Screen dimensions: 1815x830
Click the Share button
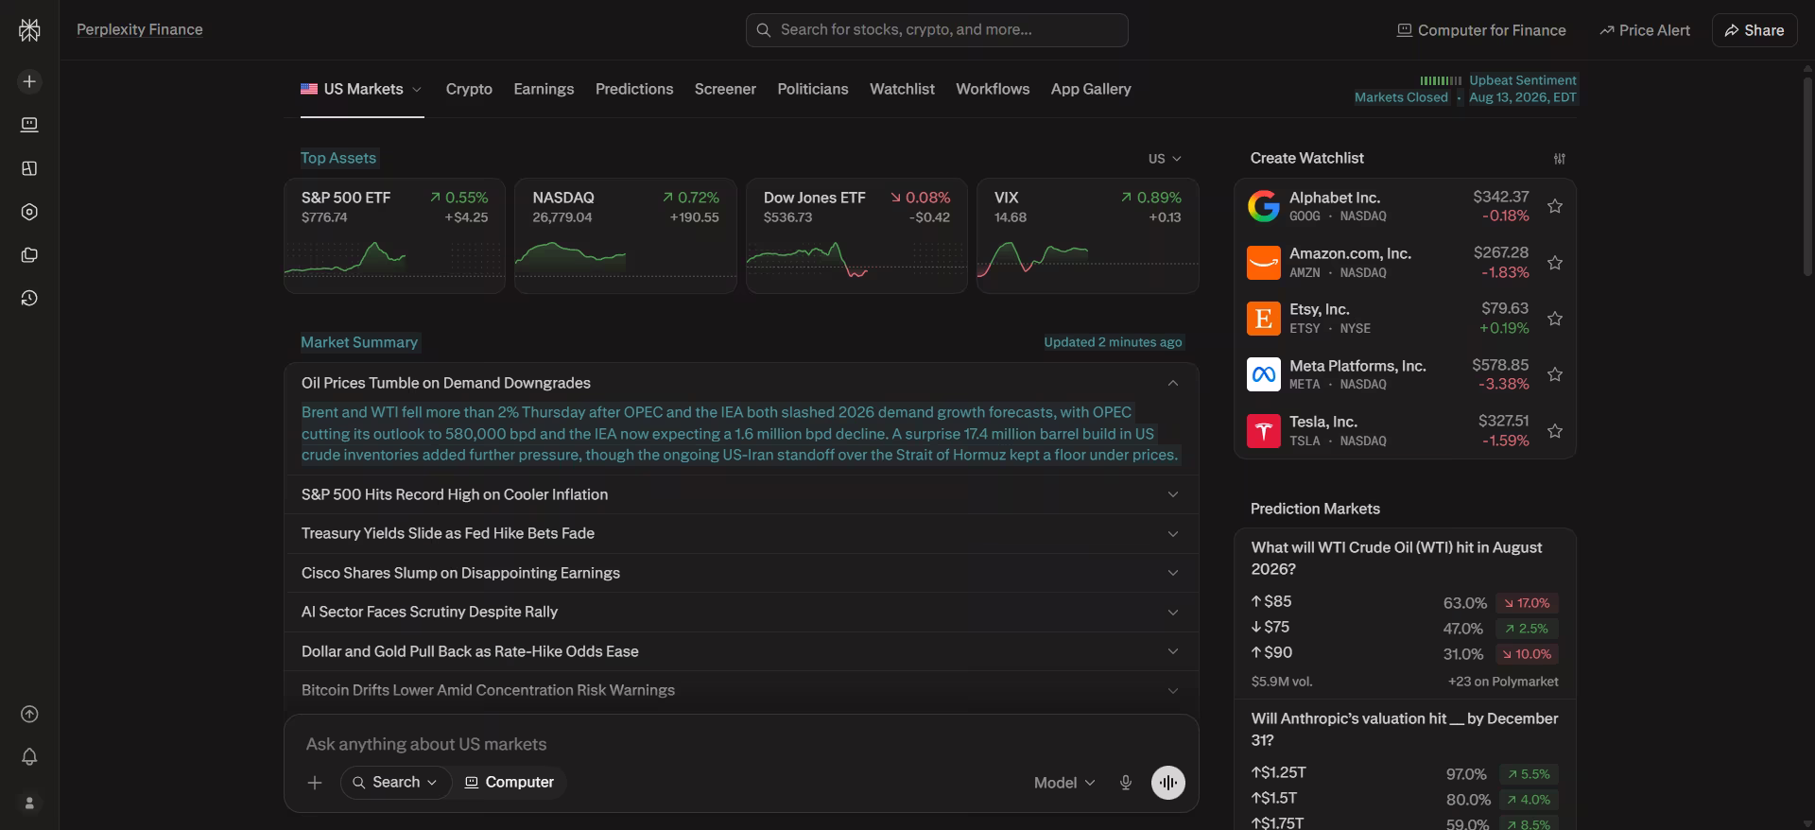click(1754, 30)
